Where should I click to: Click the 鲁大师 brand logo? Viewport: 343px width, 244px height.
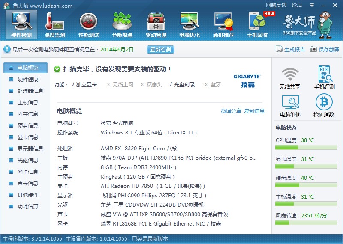click(x=307, y=24)
